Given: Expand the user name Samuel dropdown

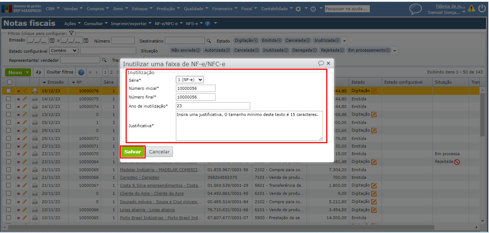Looking at the screenshot, I should pyautogui.click(x=464, y=12).
